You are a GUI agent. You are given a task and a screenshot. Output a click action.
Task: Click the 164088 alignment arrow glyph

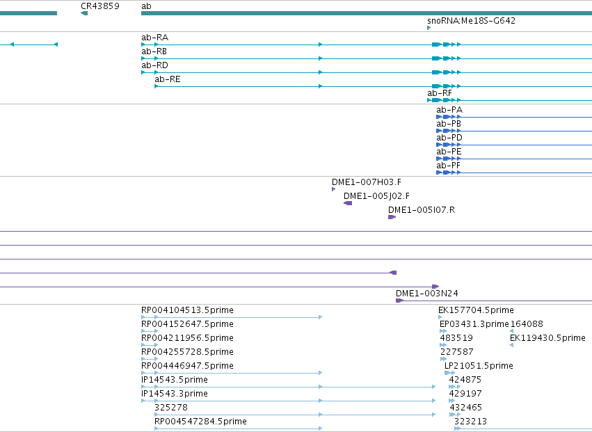[511, 331]
